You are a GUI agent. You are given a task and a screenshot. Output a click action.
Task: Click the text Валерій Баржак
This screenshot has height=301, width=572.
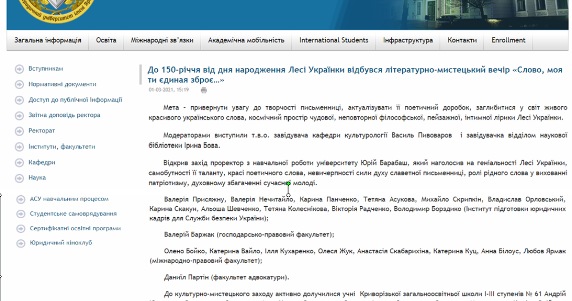[x=189, y=235]
